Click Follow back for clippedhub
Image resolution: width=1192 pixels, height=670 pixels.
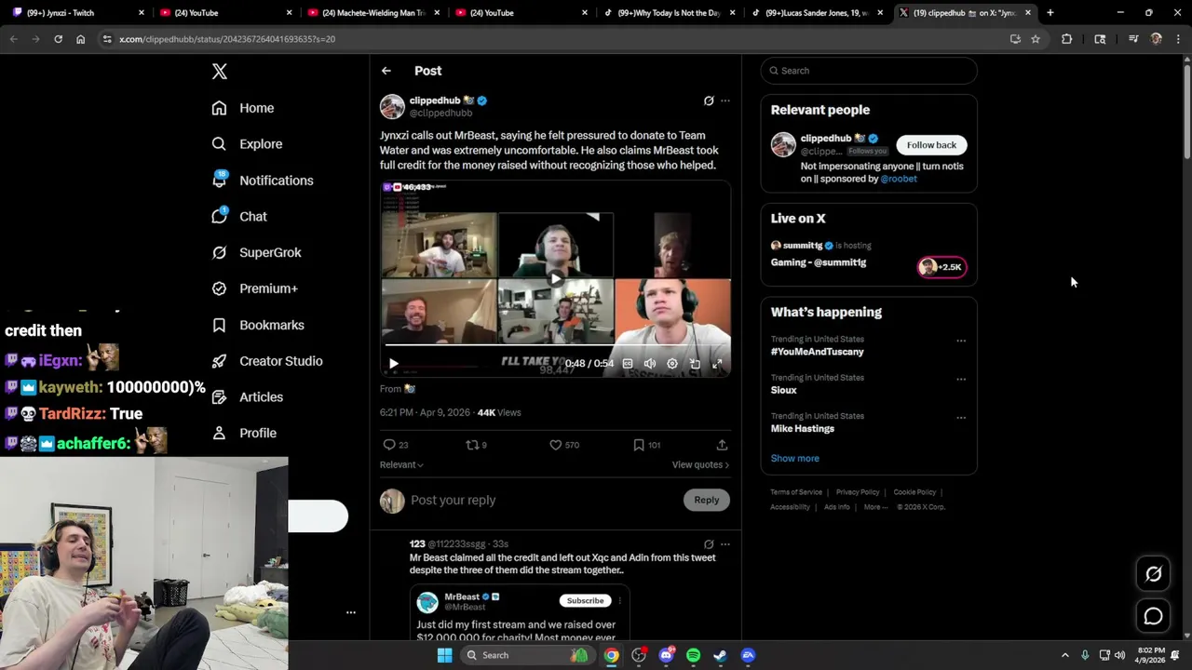pyautogui.click(x=931, y=145)
